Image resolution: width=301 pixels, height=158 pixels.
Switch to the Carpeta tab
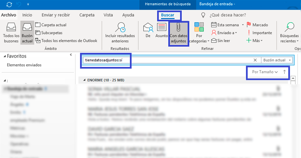point(87,15)
